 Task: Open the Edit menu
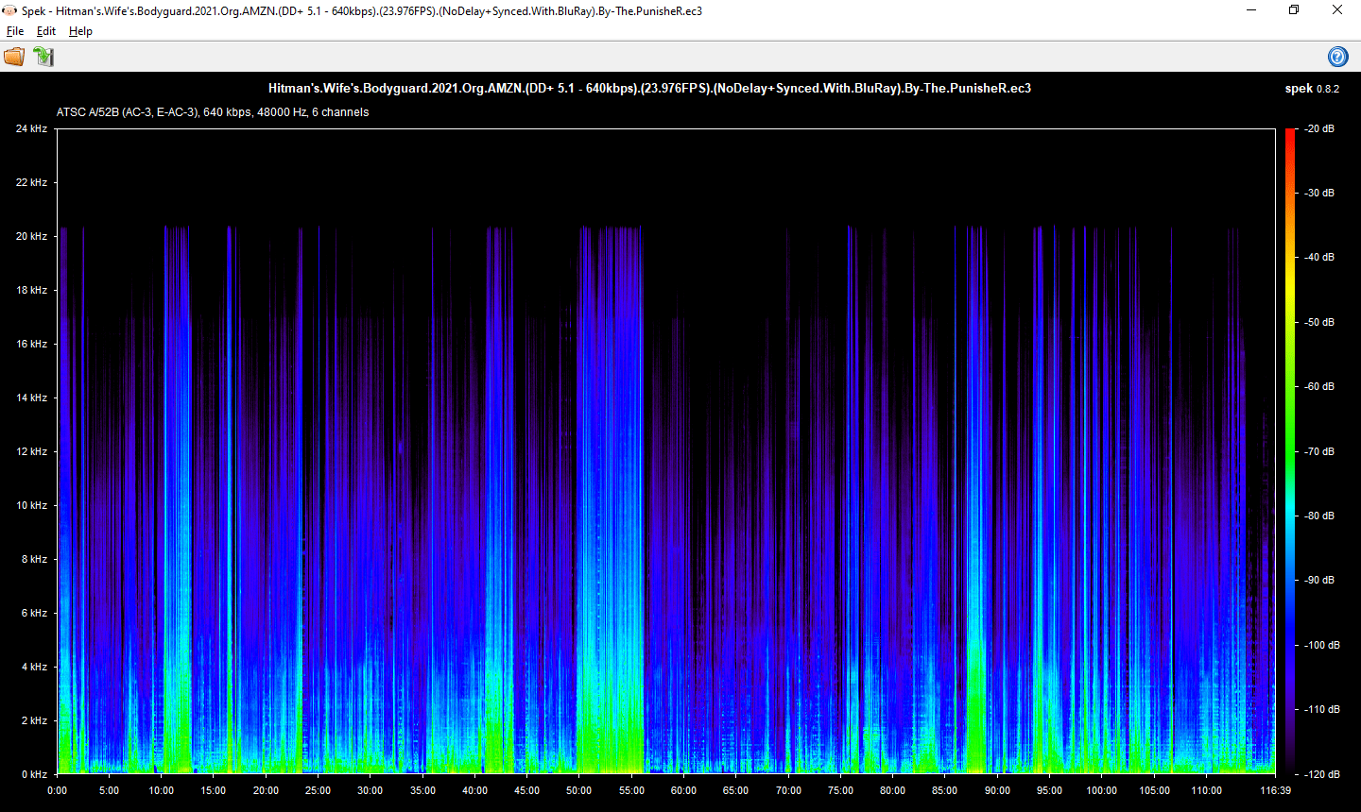tap(46, 31)
